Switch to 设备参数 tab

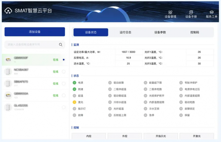(160, 32)
